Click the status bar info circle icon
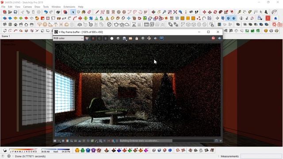The height and width of the screenshot is (159, 283). (x=9, y=156)
